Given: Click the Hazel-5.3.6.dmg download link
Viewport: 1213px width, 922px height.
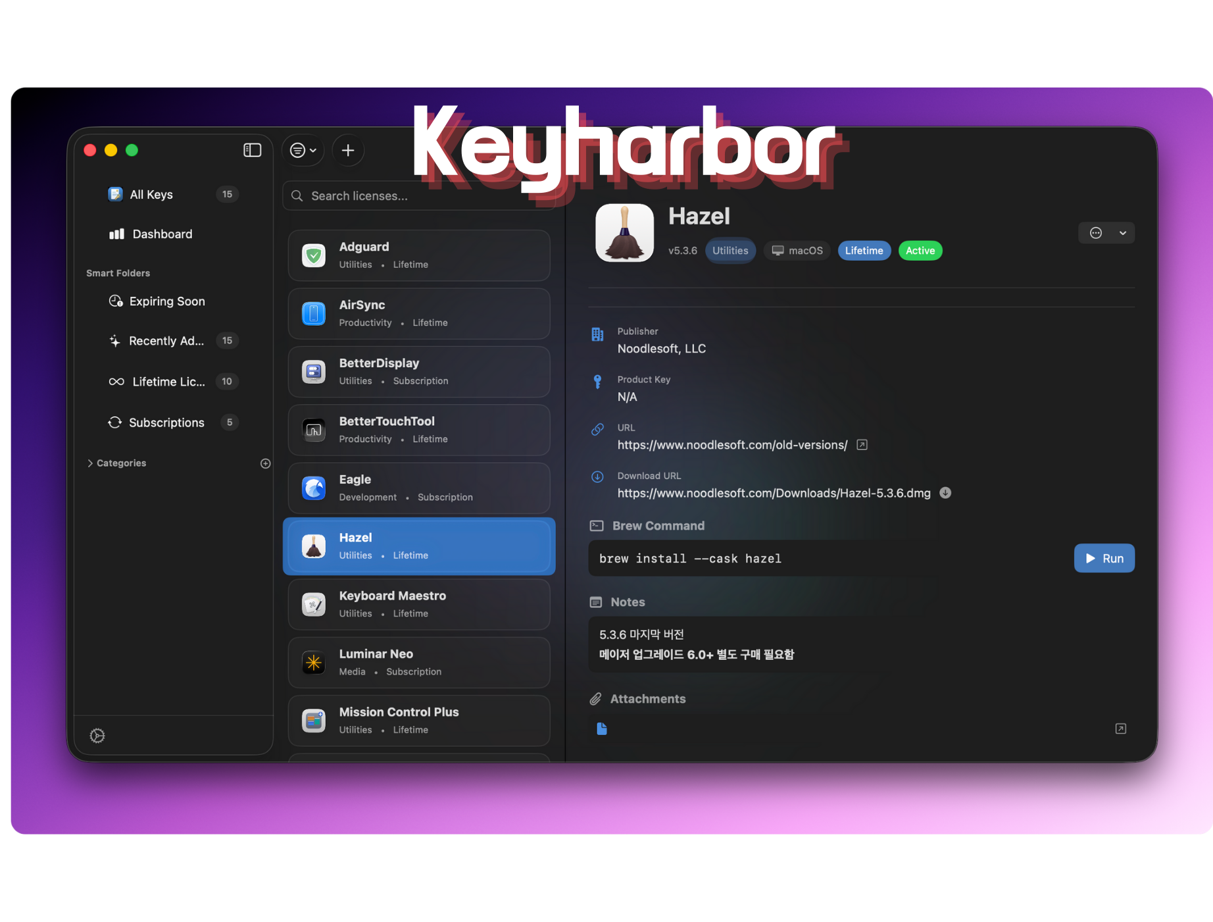Looking at the screenshot, I should (774, 493).
